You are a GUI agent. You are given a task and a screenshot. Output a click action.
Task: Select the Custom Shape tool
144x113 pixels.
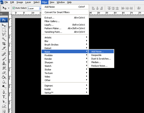click(x=4, y=106)
